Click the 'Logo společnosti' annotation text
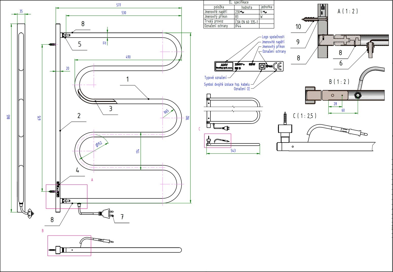 pyautogui.click(x=273, y=37)
